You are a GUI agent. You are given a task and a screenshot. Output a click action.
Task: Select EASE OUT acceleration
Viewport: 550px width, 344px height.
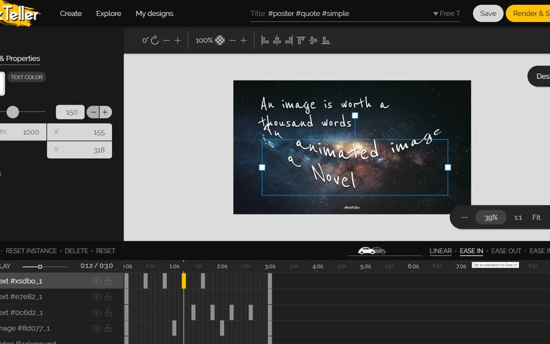coord(506,251)
